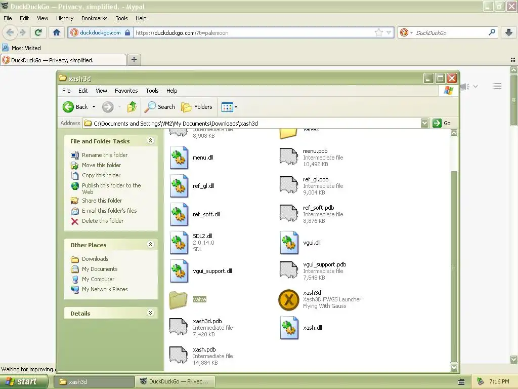
Task: Select ref_gl.pdb file icon
Action: click(x=288, y=185)
